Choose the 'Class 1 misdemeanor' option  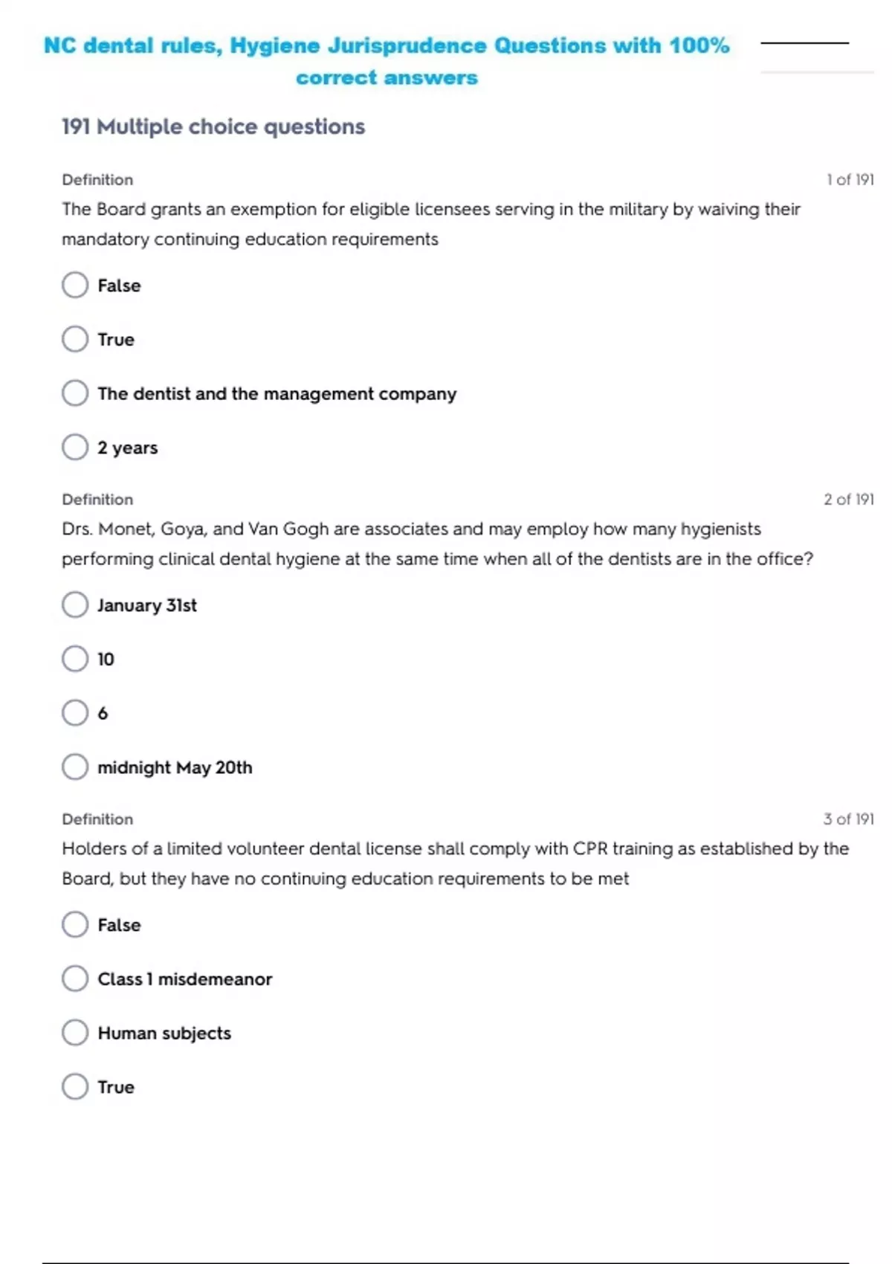75,978
